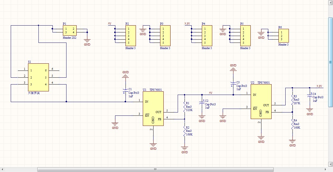Select the P1 Header 2X2 connector body
Screen dimensions: 333x172
pyautogui.click(x=70, y=31)
